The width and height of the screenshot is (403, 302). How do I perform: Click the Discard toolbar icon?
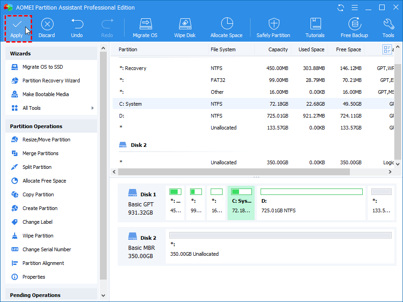(47, 24)
